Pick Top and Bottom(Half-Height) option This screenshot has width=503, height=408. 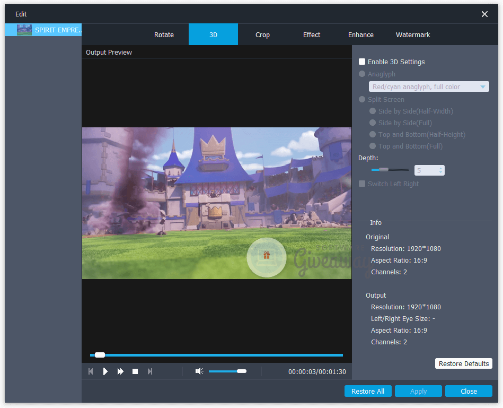373,135
